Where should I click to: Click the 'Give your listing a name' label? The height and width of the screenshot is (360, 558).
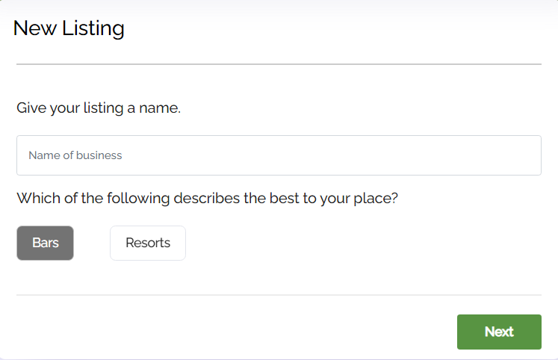pyautogui.click(x=99, y=108)
